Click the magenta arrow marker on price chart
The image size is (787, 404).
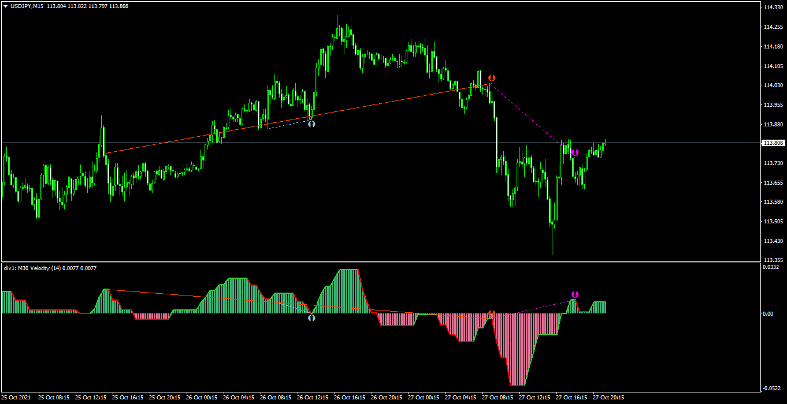575,153
